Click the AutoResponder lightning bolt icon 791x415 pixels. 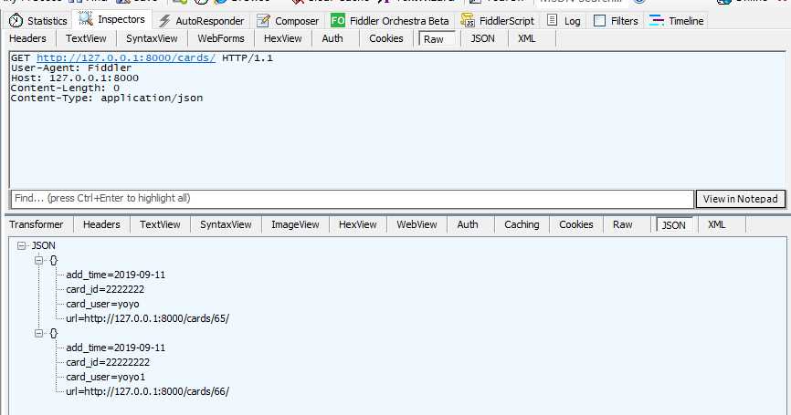point(163,21)
